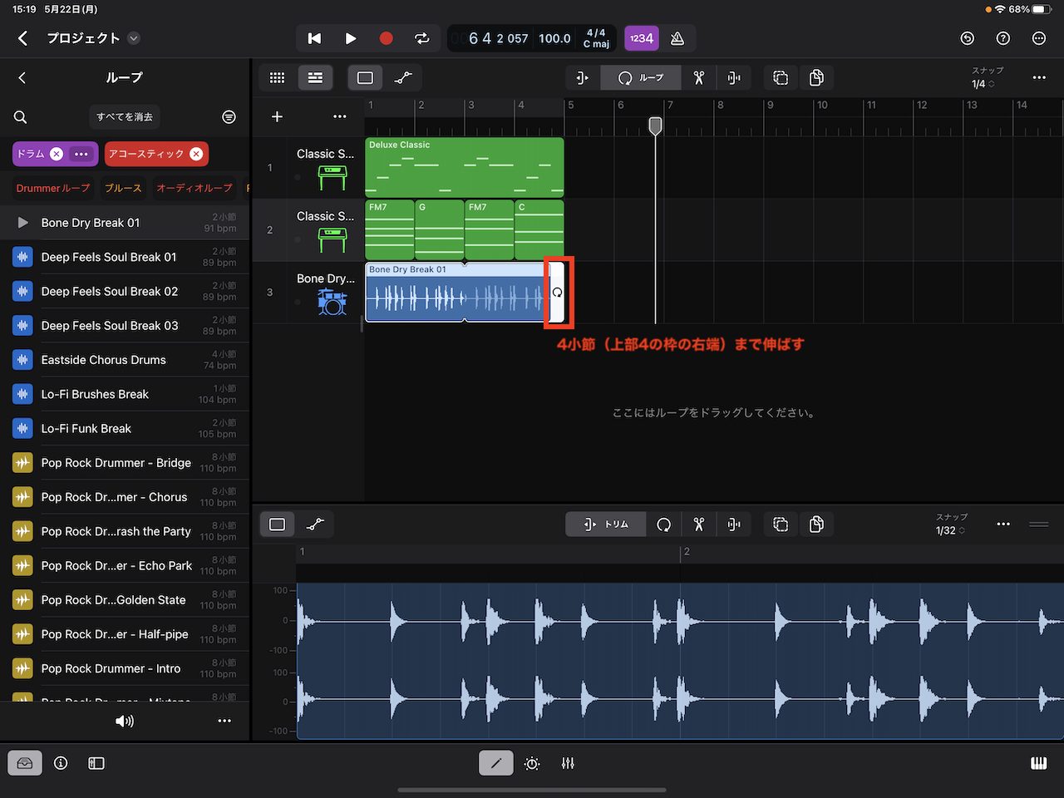Clear all filters with すべてを消去
Image resolution: width=1064 pixels, height=798 pixels.
(124, 117)
